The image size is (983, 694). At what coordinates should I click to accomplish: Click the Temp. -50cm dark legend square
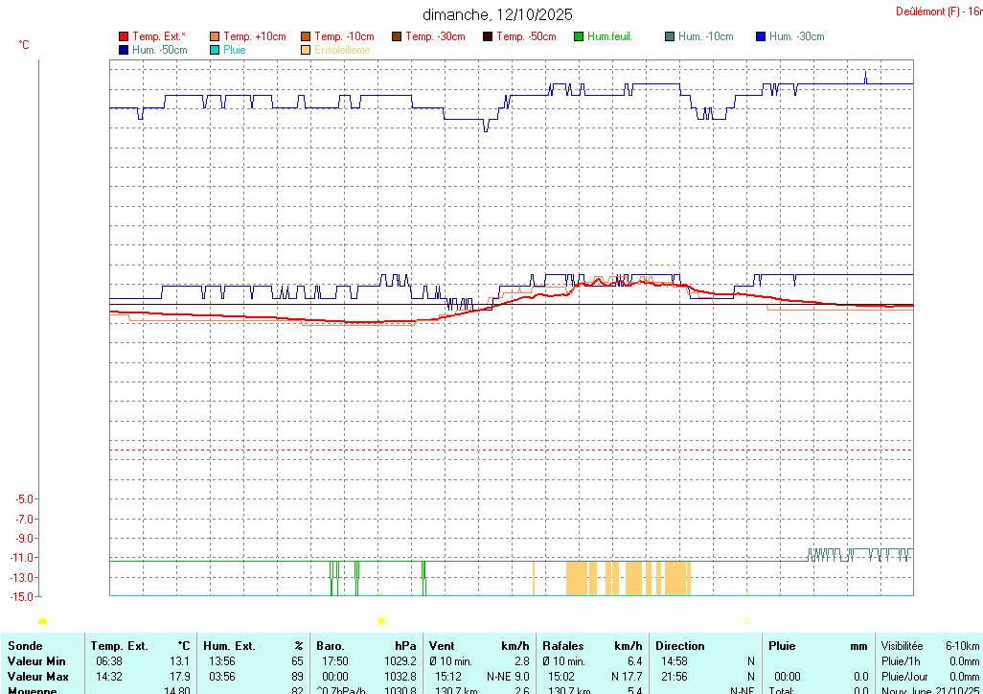pyautogui.click(x=488, y=36)
